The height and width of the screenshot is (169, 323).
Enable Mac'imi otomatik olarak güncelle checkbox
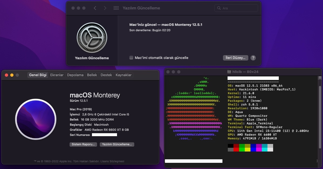(131, 58)
